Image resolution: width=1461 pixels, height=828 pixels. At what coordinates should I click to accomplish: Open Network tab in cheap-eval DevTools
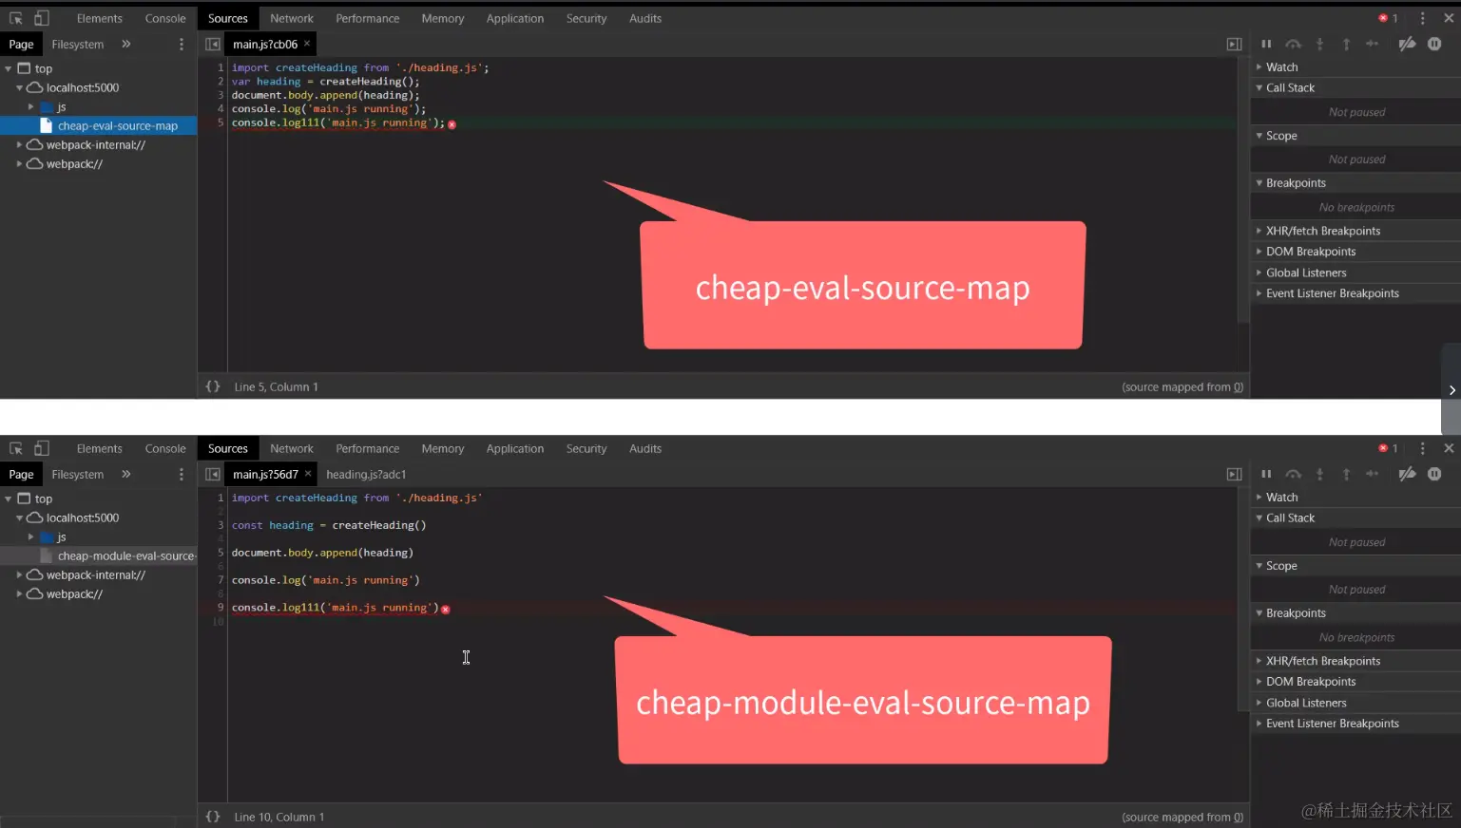(292, 18)
